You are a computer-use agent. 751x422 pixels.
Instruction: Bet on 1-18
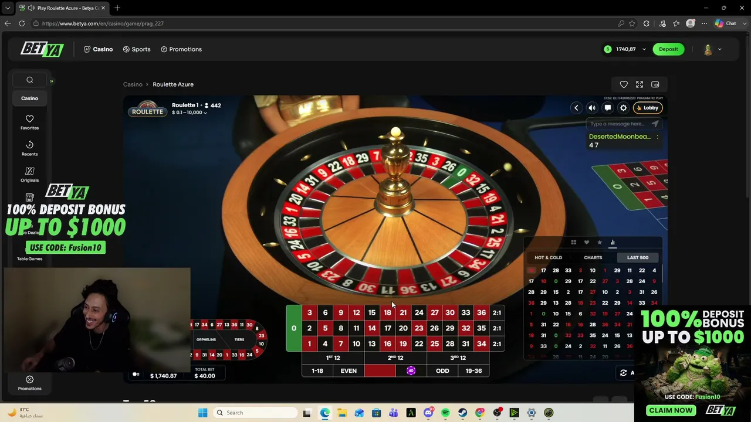317,370
